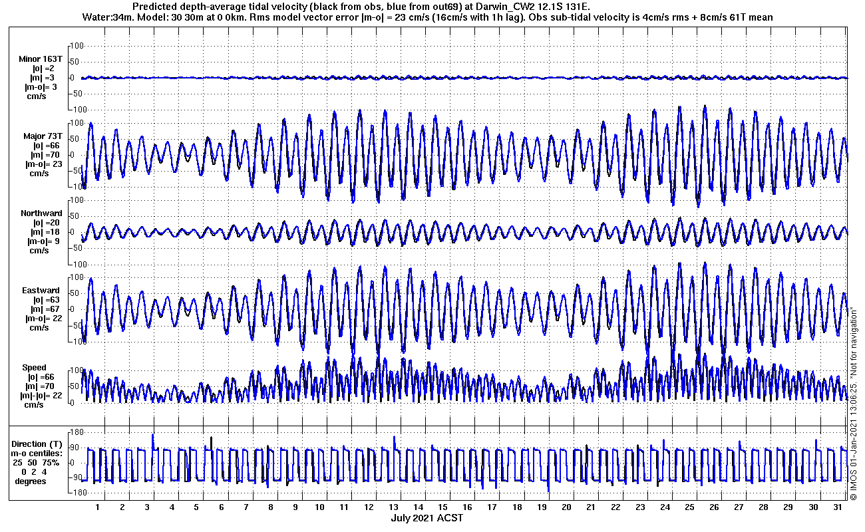865x532 pixels.
Task: Click the '|m| =18' value under Northward
Action: (x=45, y=232)
